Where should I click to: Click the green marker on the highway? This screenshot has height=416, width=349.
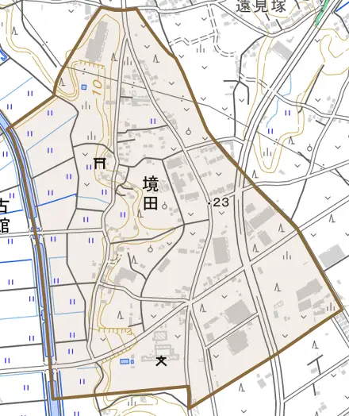(322, 13)
